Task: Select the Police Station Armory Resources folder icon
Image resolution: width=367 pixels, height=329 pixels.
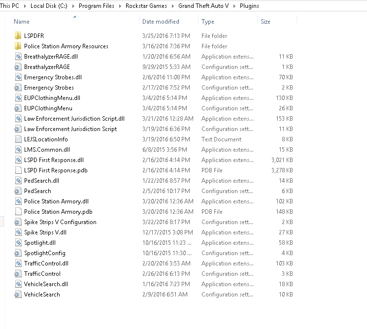Action: click(x=18, y=46)
